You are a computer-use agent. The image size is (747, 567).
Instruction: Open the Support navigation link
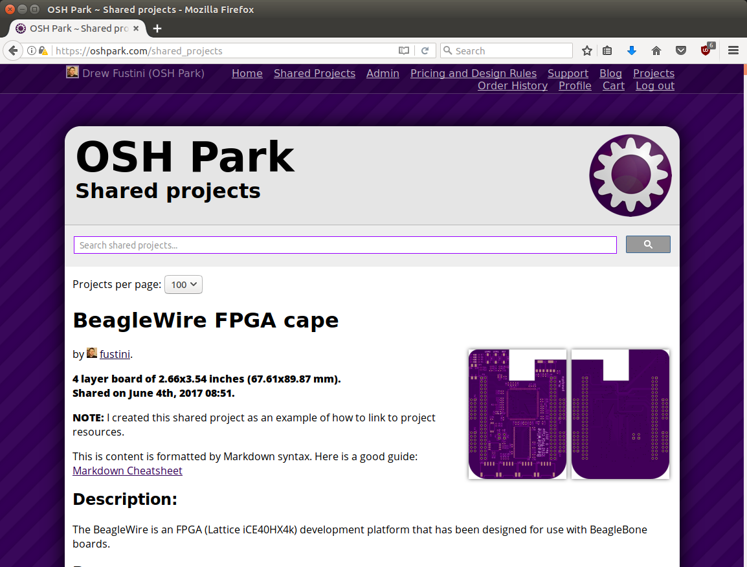pos(568,73)
